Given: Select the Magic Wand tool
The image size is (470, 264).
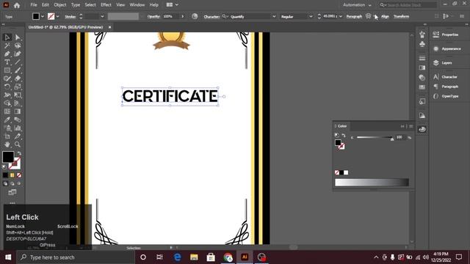Looking at the screenshot, I should click(x=7, y=45).
